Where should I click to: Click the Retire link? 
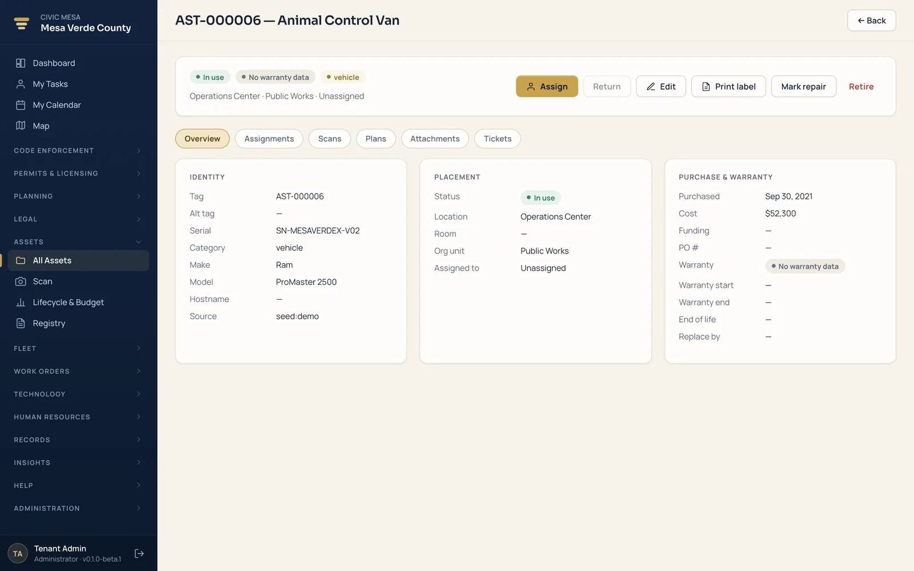(x=861, y=86)
